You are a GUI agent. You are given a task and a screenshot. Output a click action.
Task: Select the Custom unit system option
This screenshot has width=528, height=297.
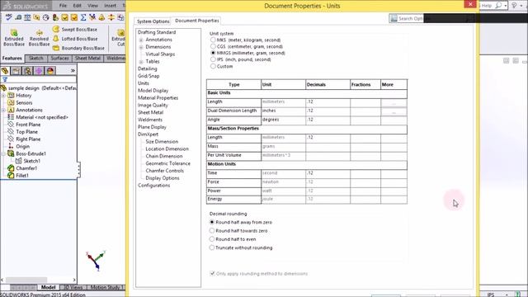coord(213,66)
